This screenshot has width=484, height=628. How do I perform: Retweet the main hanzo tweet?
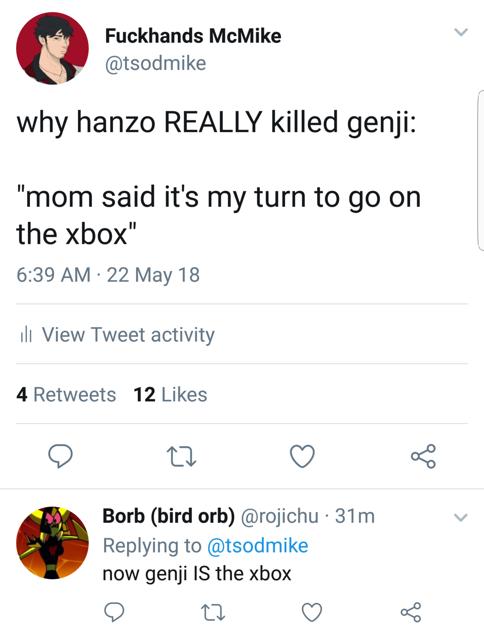tap(181, 456)
